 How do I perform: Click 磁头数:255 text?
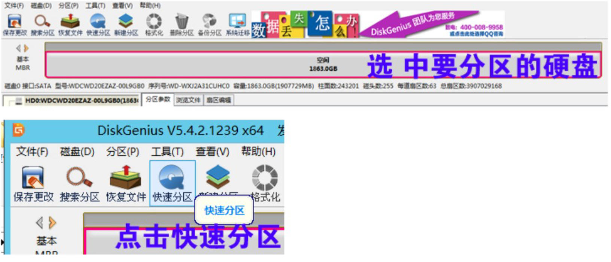click(x=378, y=86)
